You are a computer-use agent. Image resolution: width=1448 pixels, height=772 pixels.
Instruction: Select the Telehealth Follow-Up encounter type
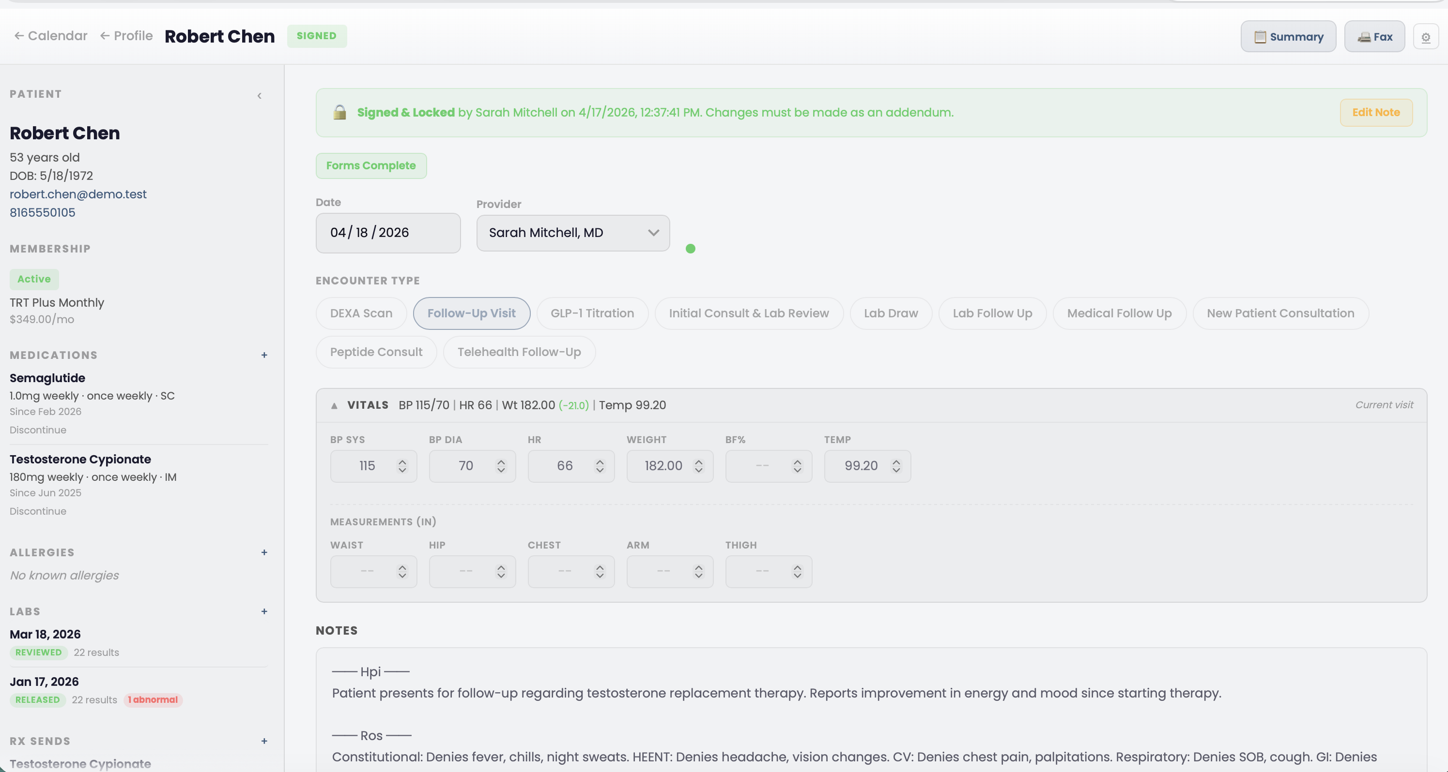(x=519, y=352)
